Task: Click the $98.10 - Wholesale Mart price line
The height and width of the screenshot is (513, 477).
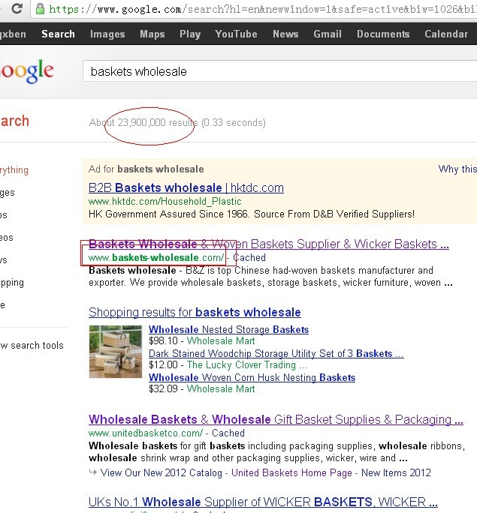Action: (202, 341)
